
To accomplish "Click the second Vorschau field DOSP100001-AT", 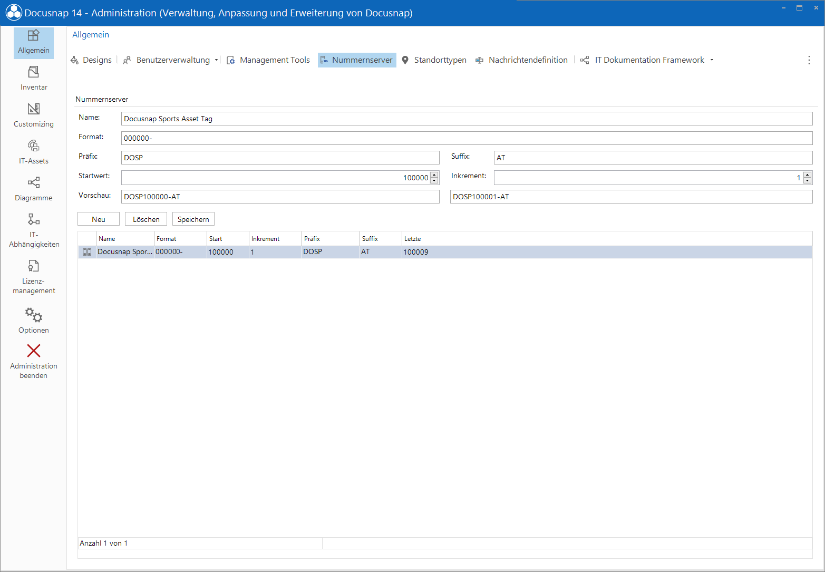I will coord(631,197).
